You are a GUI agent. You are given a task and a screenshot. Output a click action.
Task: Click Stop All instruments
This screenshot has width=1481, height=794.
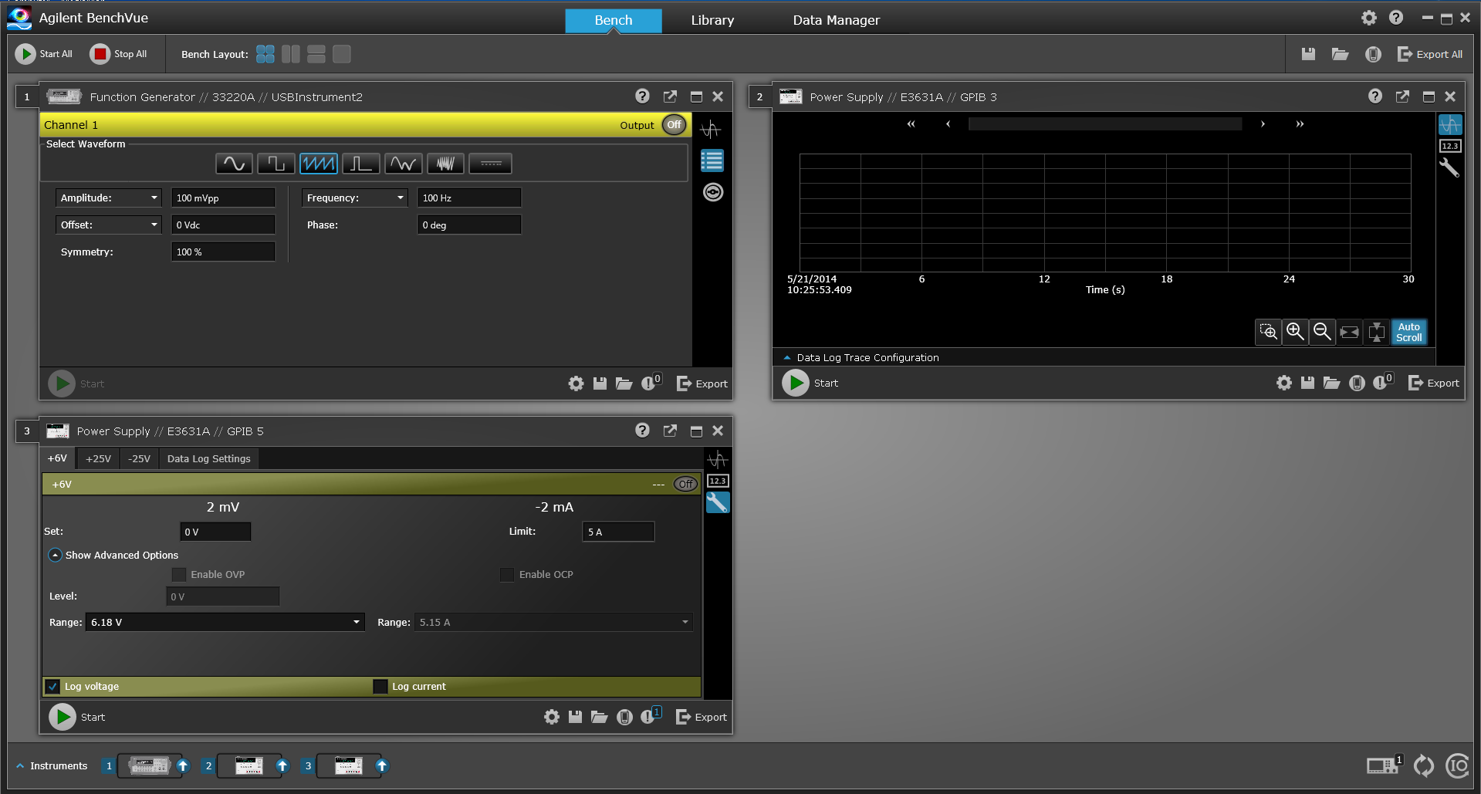point(119,54)
